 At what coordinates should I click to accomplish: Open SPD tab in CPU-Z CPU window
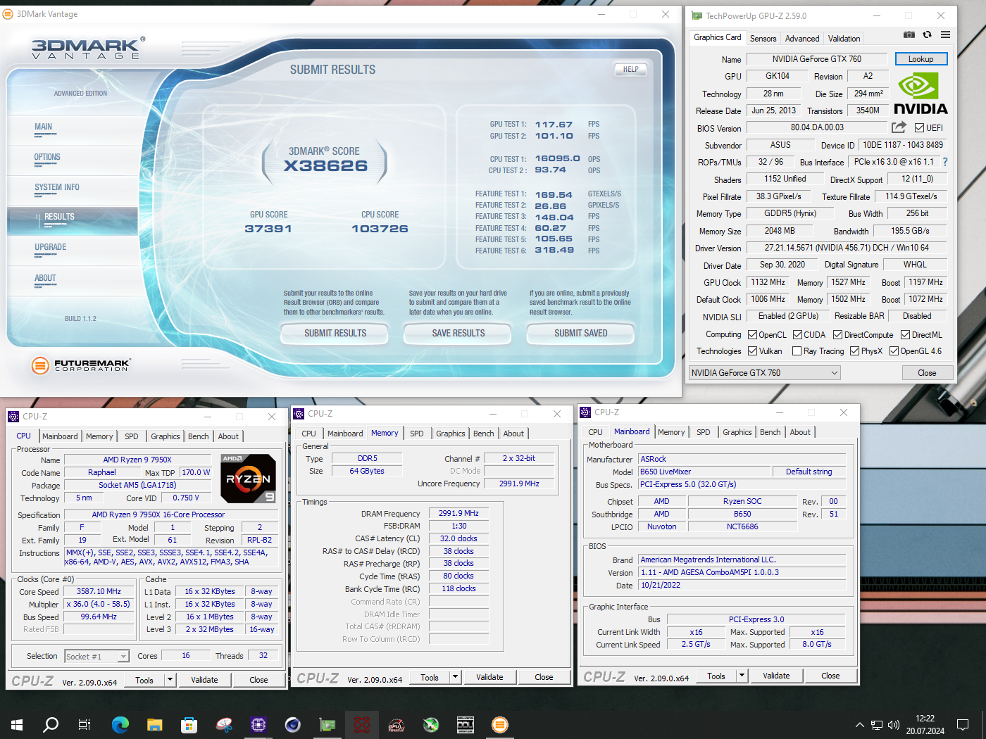(132, 436)
